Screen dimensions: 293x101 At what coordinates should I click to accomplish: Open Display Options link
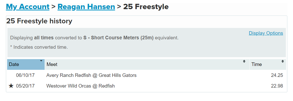(266, 33)
